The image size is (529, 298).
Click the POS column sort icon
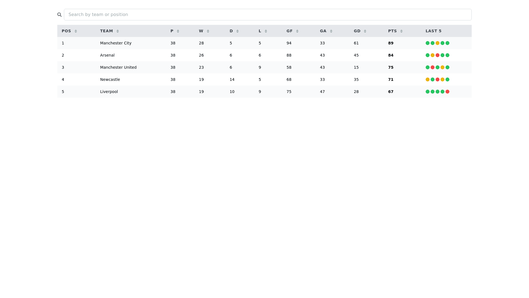click(x=76, y=31)
